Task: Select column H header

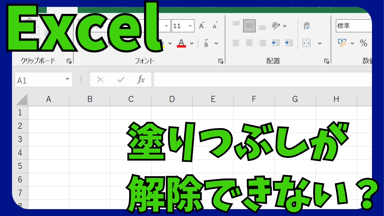Action: (336, 99)
